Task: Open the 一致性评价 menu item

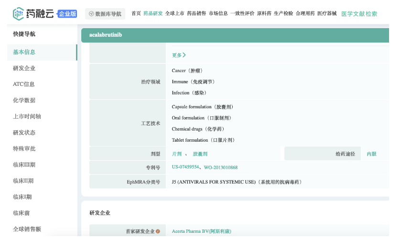Action: [x=242, y=13]
